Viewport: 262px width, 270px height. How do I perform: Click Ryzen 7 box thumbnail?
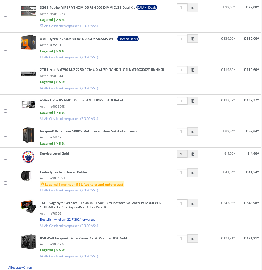[x=28, y=42]
